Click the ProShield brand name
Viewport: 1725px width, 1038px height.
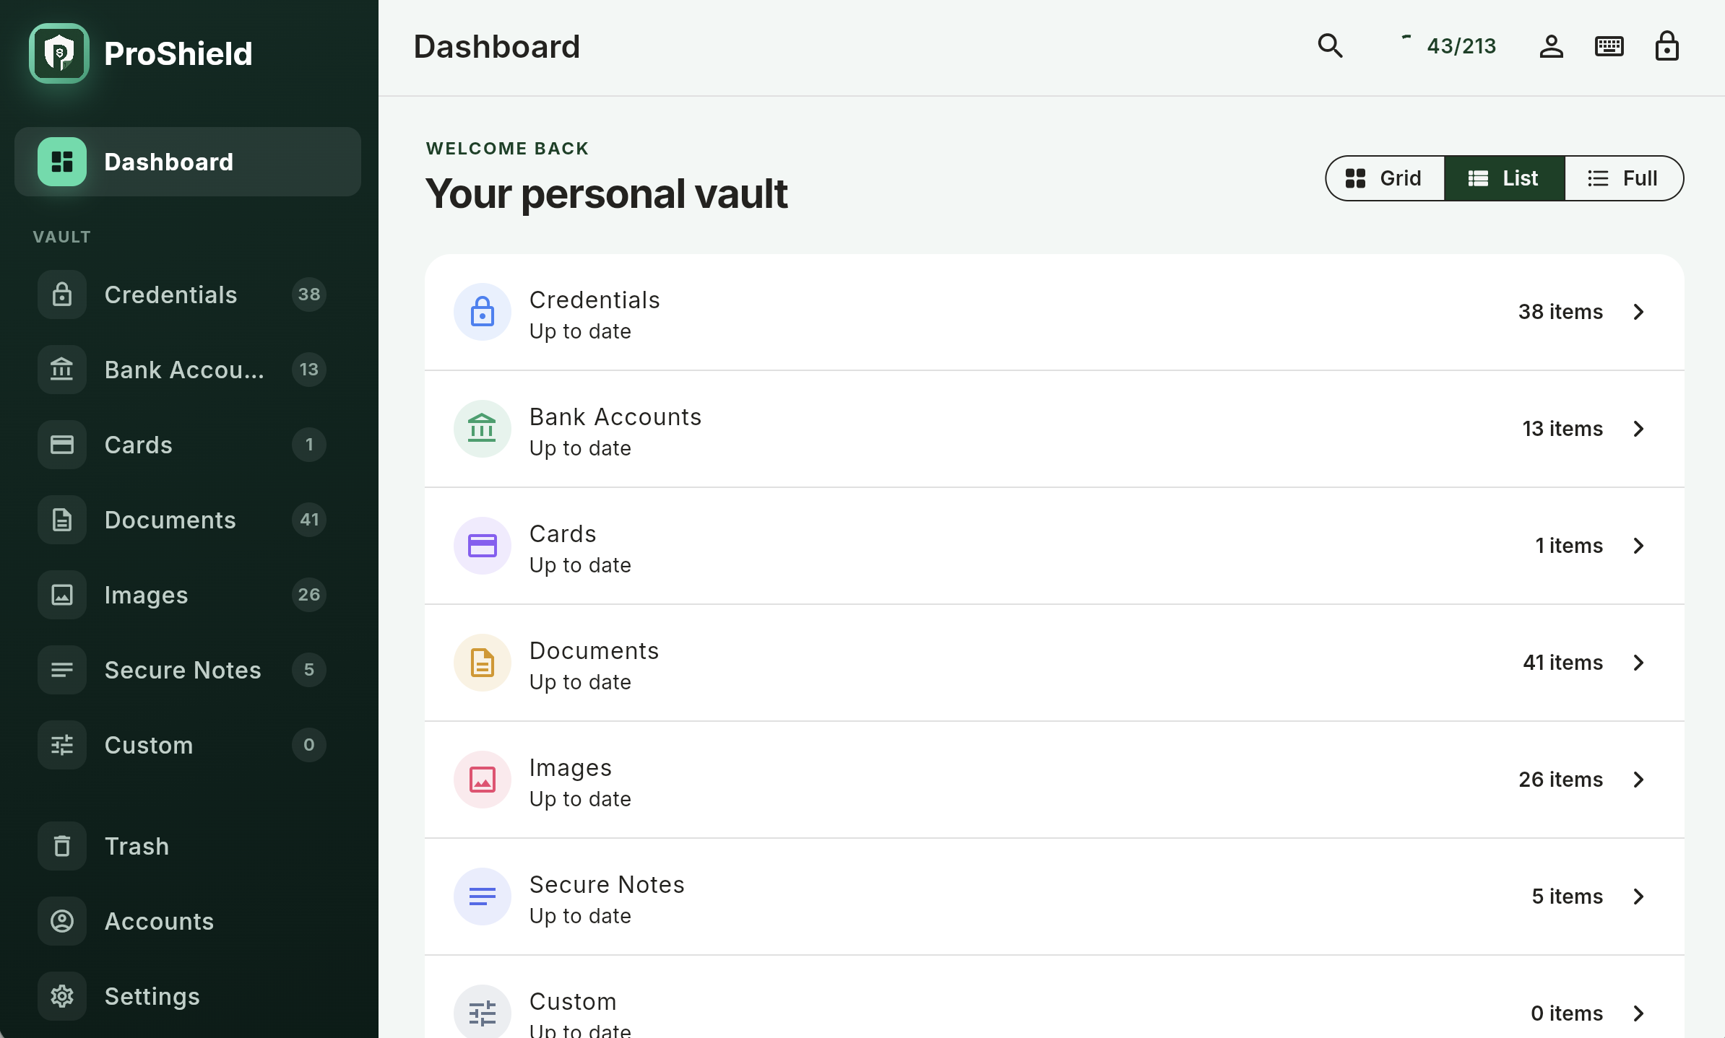click(x=178, y=53)
